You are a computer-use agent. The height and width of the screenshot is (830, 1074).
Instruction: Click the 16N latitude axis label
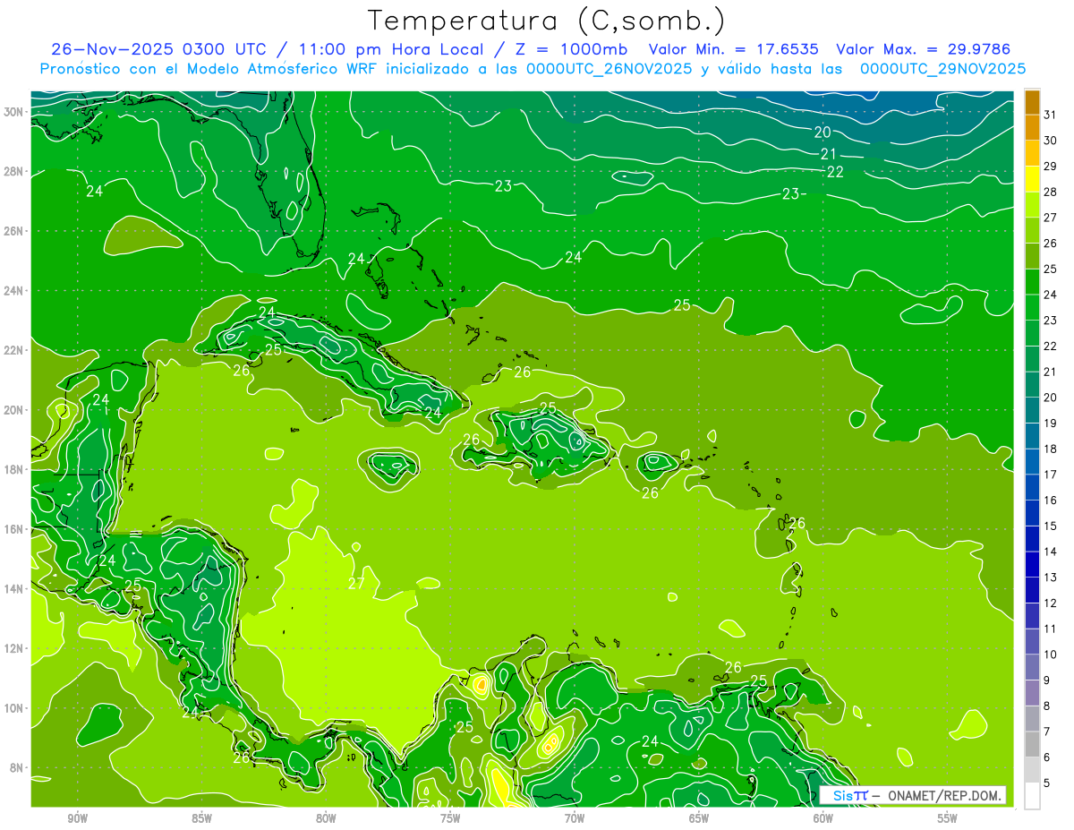[x=13, y=529]
